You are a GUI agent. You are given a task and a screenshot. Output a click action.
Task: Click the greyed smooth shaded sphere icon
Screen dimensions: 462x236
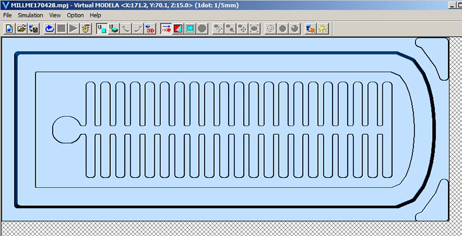coord(295,28)
